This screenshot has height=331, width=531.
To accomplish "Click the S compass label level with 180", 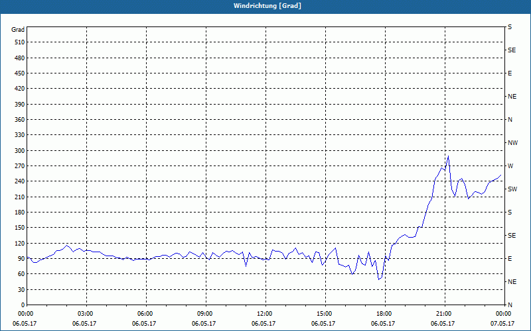I will tap(510, 213).
